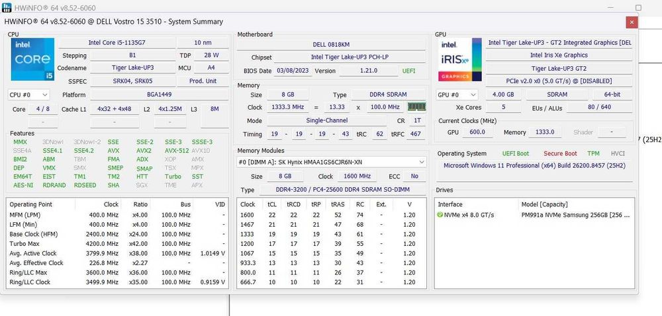The height and width of the screenshot is (316, 662).
Task: Click the Intel Iris Xe Graphics logo
Action: [460, 59]
